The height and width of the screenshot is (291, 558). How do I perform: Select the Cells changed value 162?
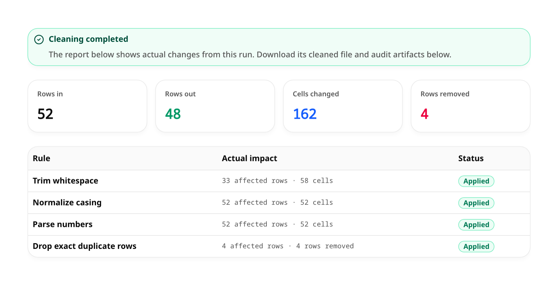click(x=305, y=114)
